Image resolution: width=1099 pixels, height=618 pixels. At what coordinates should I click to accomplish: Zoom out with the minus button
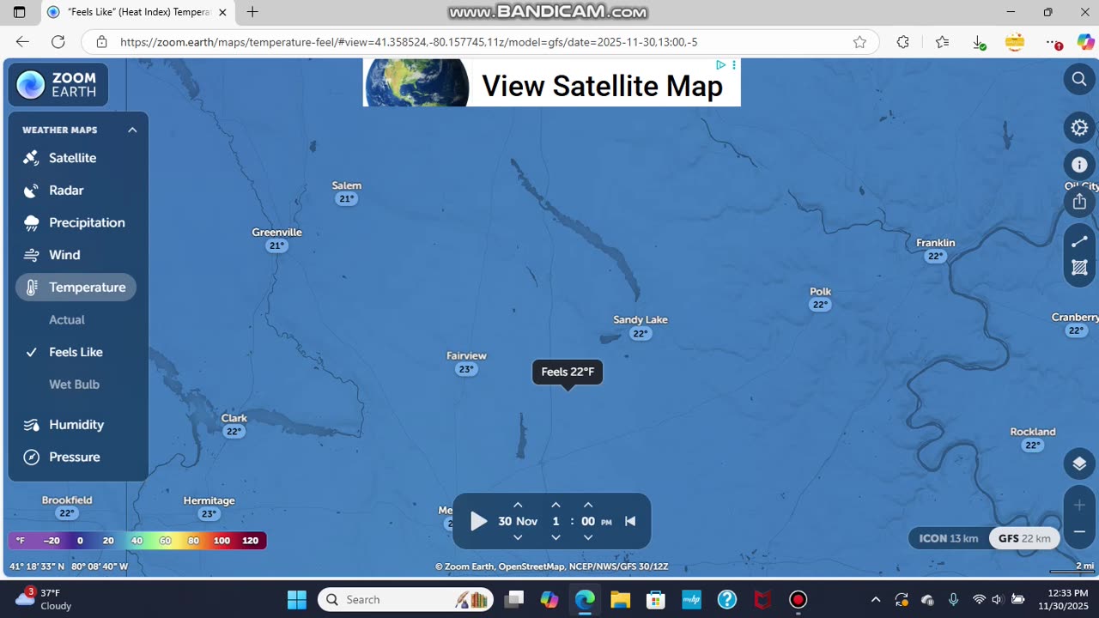click(1079, 532)
